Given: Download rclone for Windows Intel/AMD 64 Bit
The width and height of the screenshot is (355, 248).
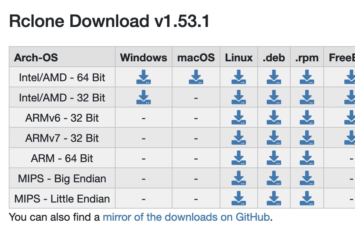Looking at the screenshot, I should (143, 77).
